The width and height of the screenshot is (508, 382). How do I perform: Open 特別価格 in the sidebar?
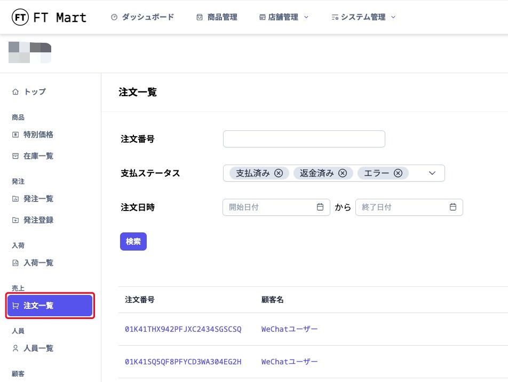[x=38, y=135]
